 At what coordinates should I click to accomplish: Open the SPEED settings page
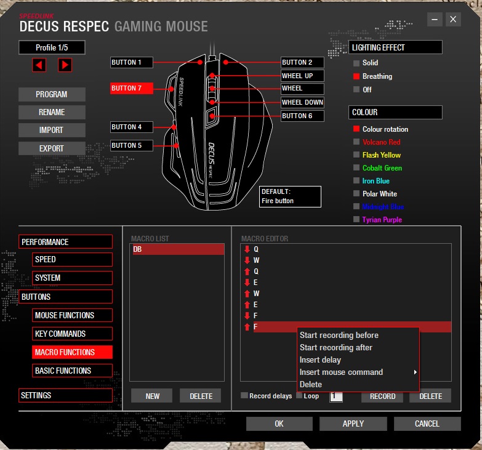[72, 259]
